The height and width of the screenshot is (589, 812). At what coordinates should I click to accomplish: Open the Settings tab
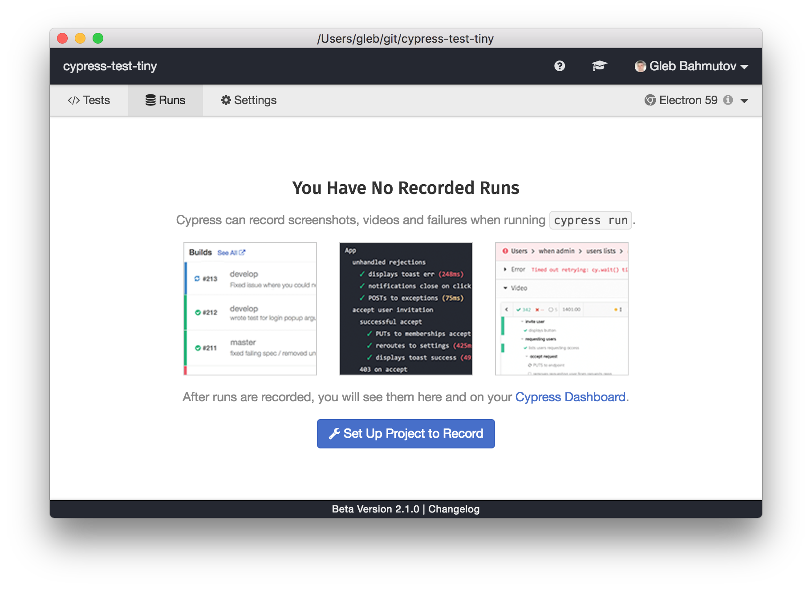249,100
